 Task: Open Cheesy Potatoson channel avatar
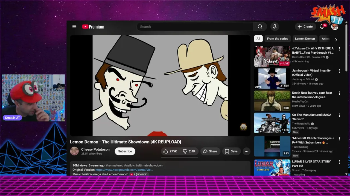[74, 151]
